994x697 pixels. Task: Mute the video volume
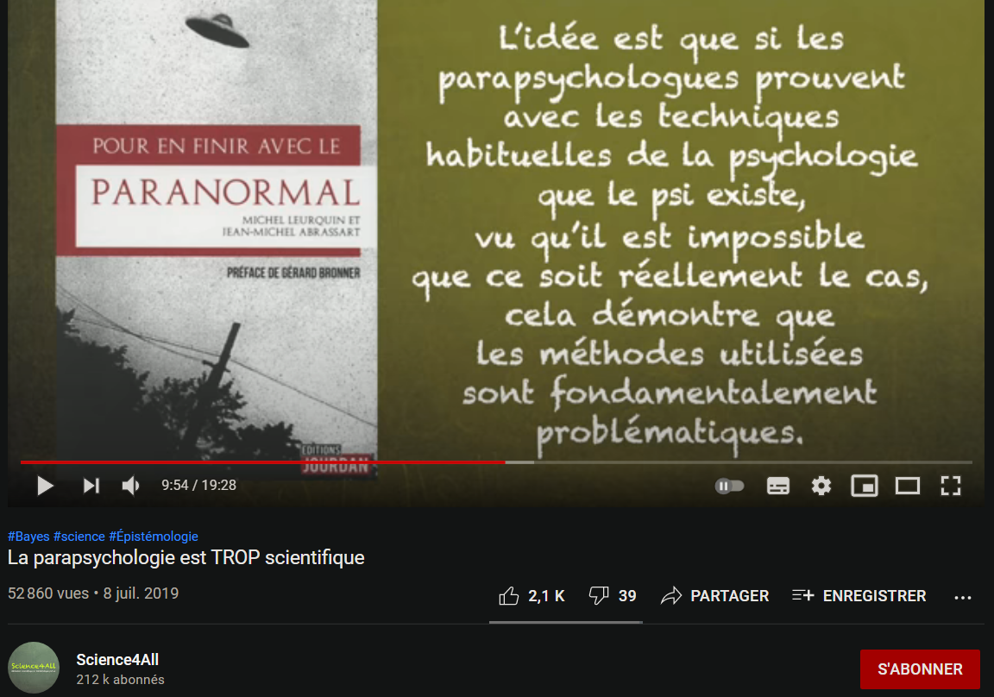point(130,486)
